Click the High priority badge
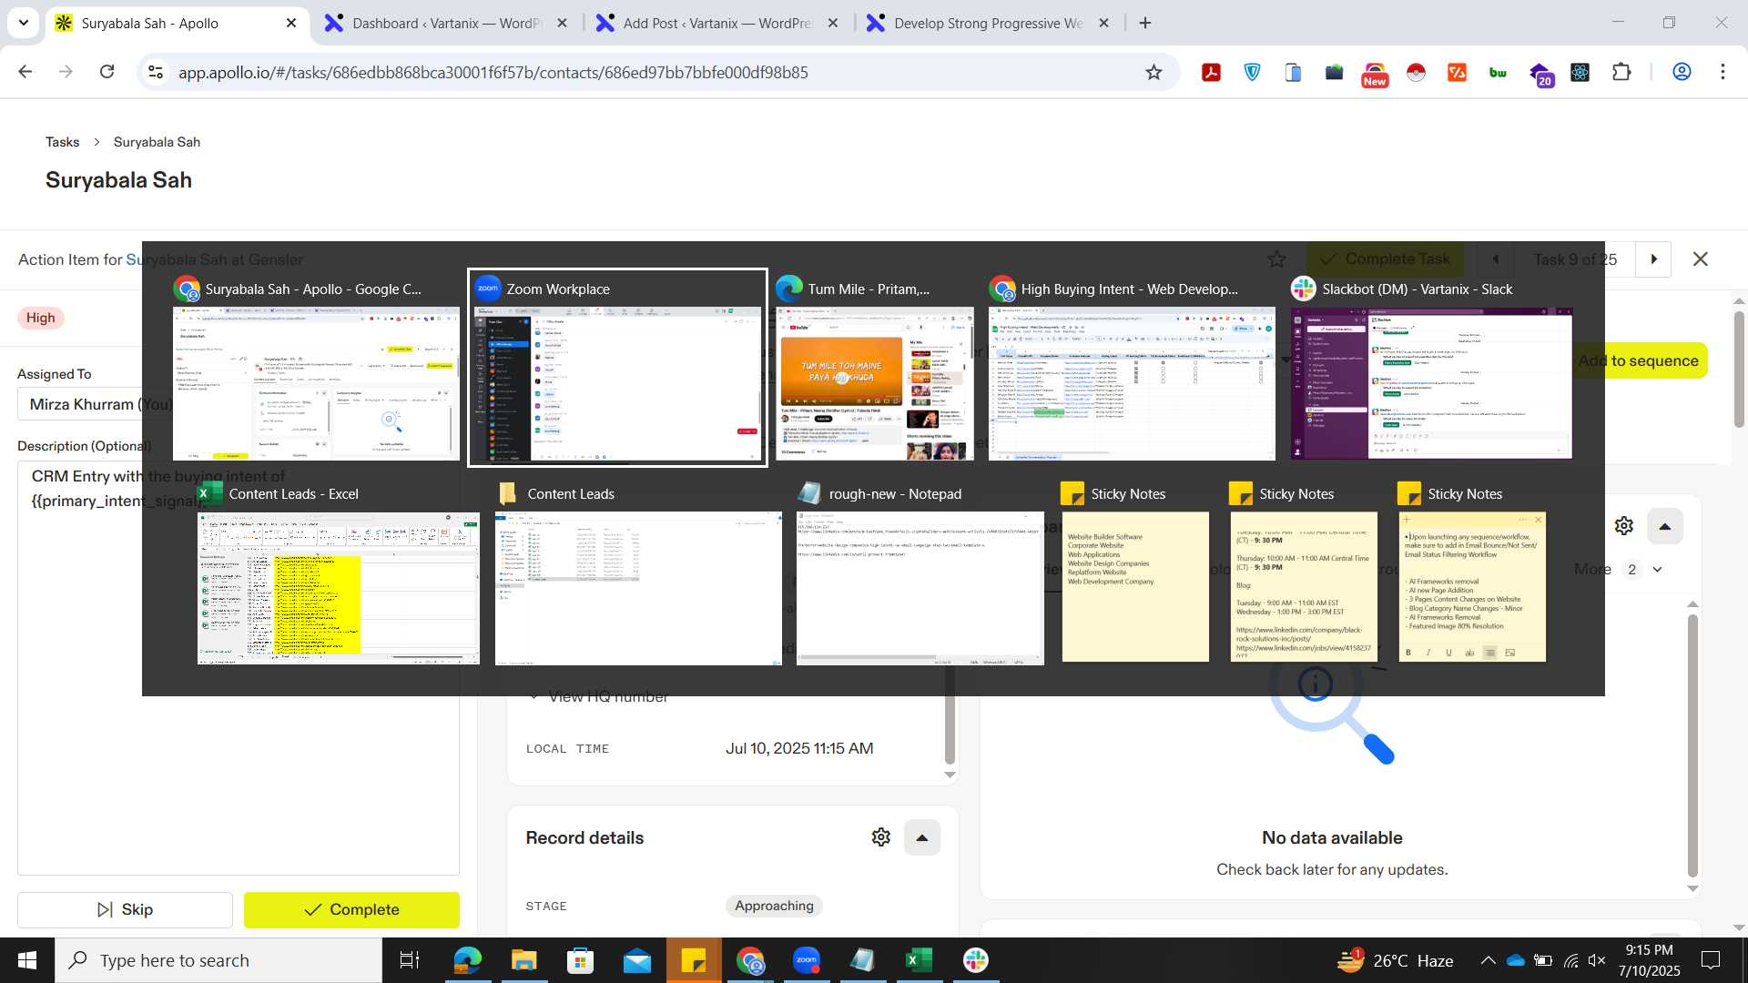 pos(40,318)
